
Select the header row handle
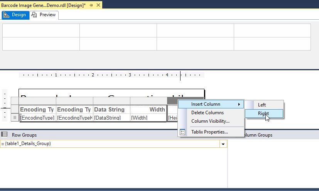(x=15, y=110)
